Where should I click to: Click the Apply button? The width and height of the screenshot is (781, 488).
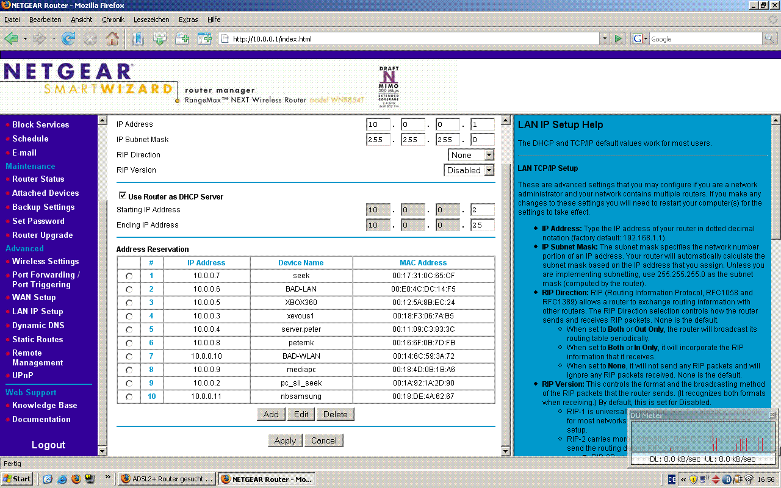click(285, 440)
